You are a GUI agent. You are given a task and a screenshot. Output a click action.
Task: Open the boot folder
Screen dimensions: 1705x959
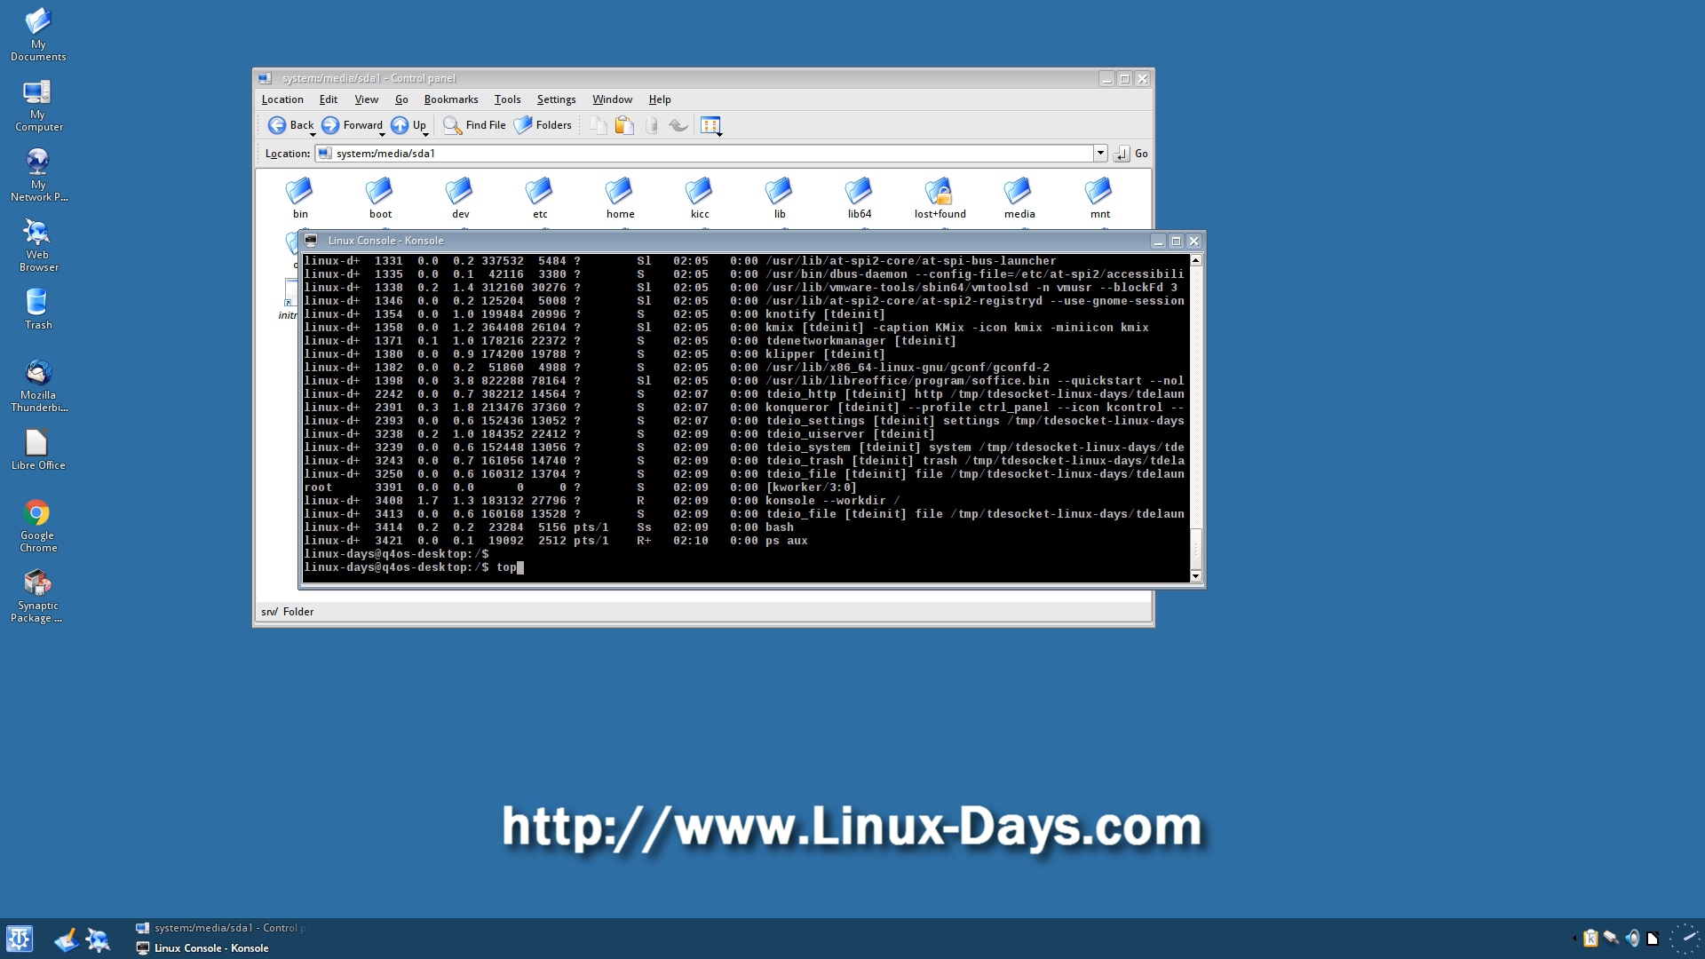(380, 198)
